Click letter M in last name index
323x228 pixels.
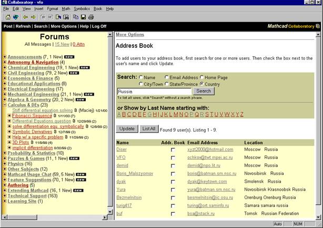[x=176, y=114]
